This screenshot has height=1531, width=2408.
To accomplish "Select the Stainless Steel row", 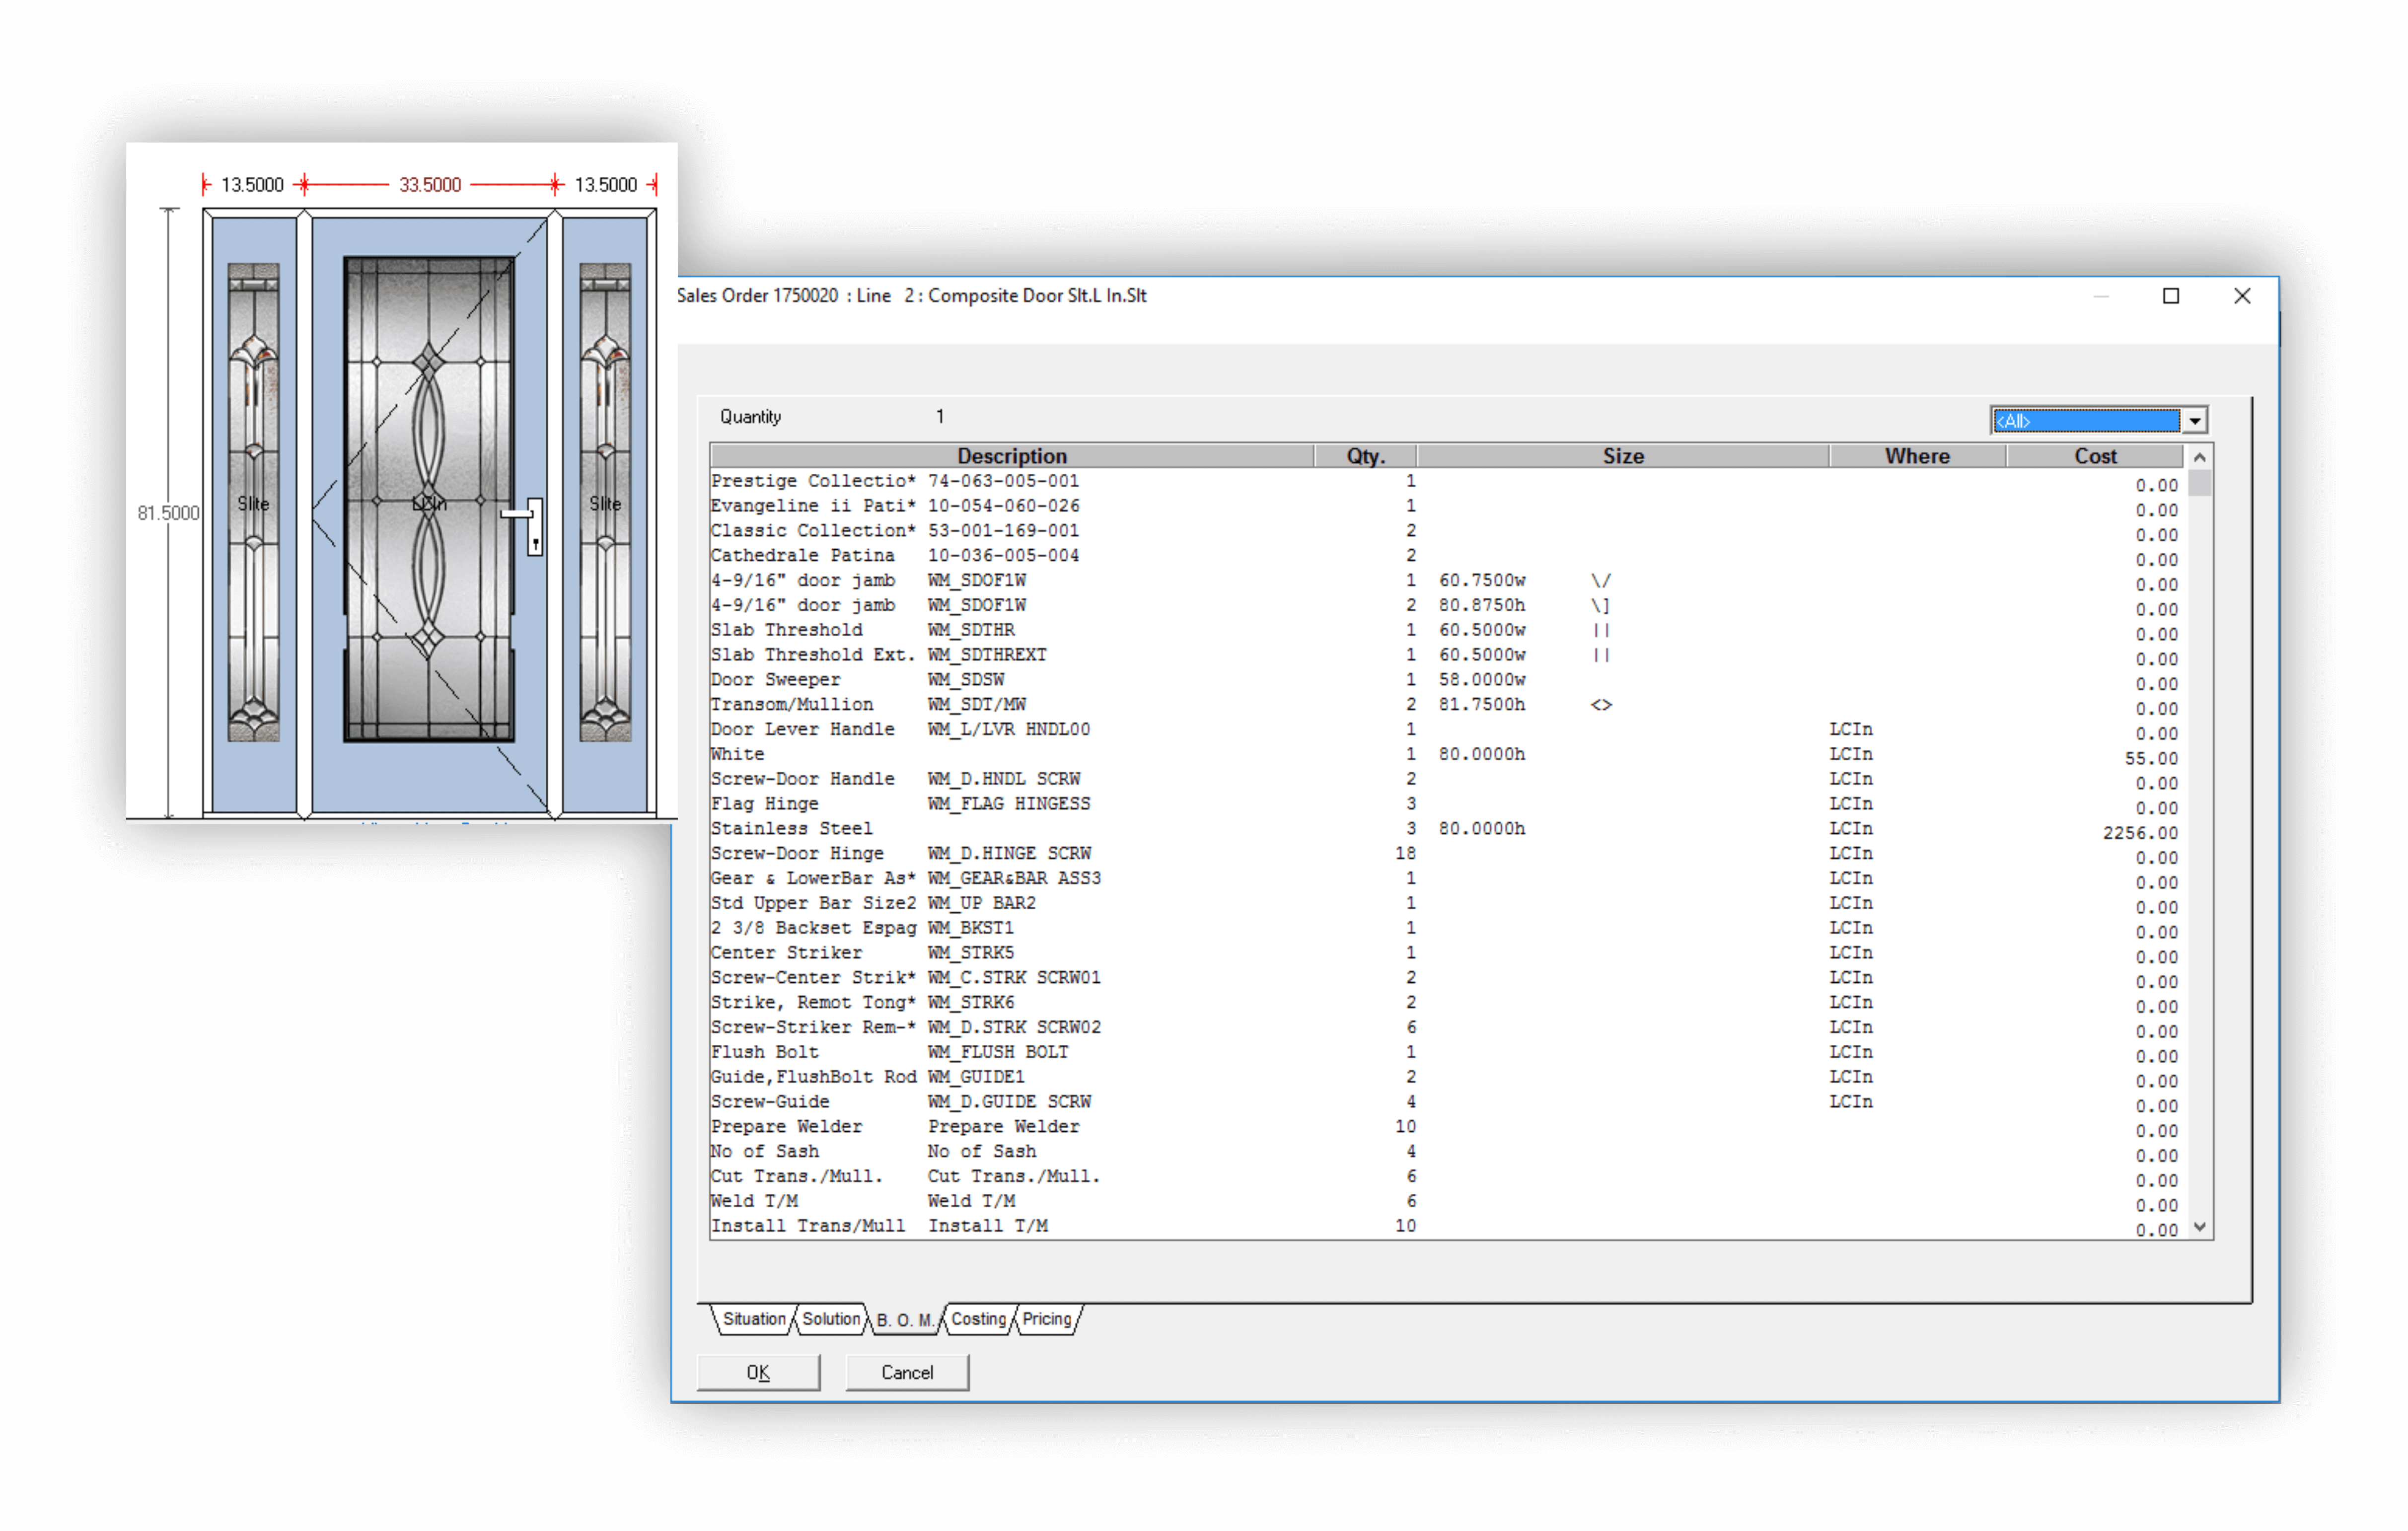I will click(x=791, y=828).
